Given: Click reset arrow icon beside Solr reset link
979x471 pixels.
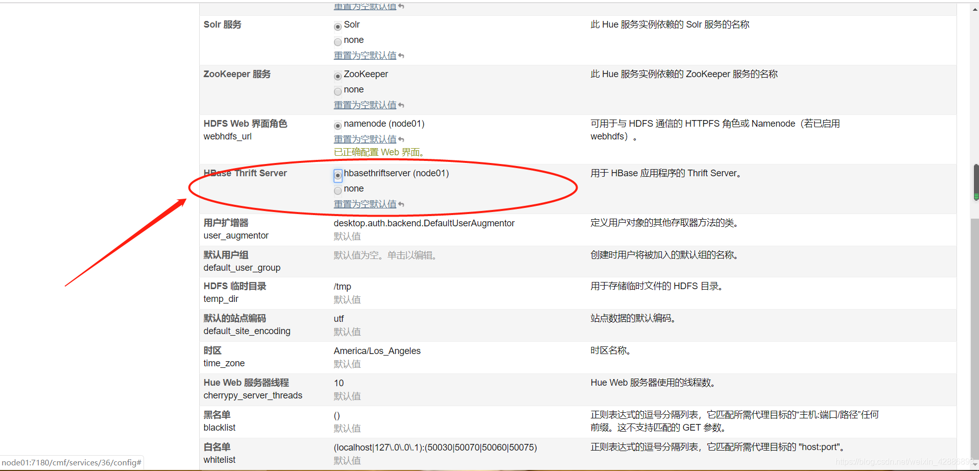Looking at the screenshot, I should (401, 56).
